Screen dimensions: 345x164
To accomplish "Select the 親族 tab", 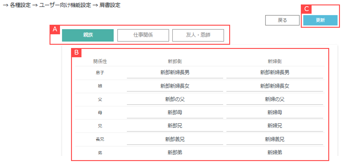I will click(88, 35).
